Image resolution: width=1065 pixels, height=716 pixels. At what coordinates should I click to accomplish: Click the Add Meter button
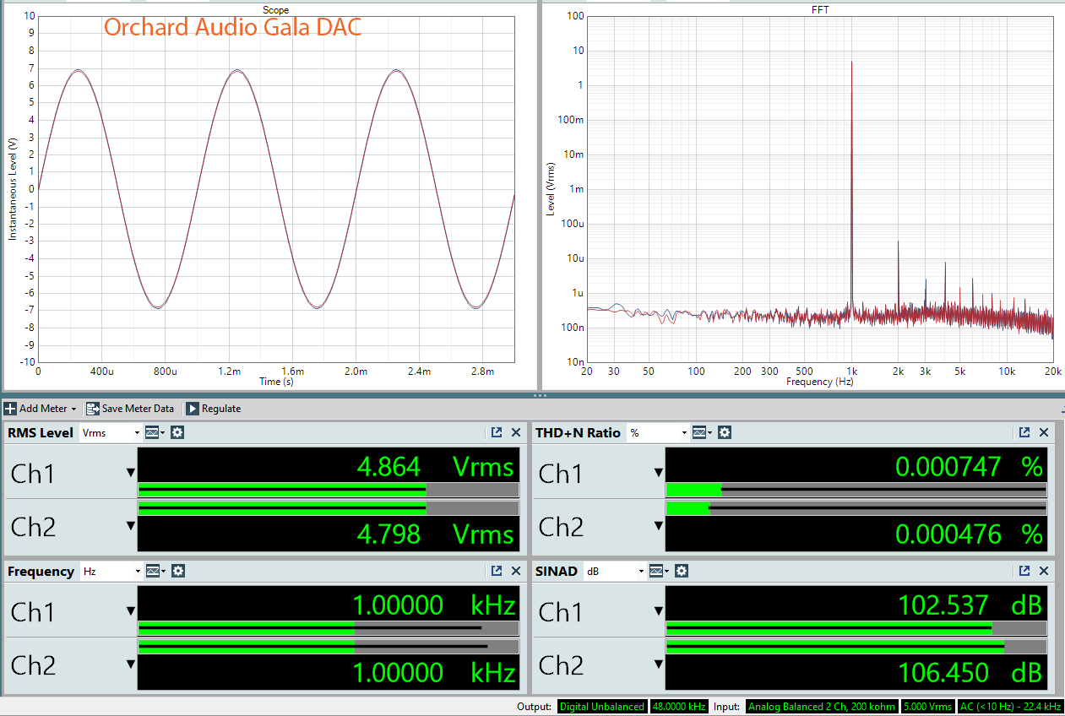[40, 409]
